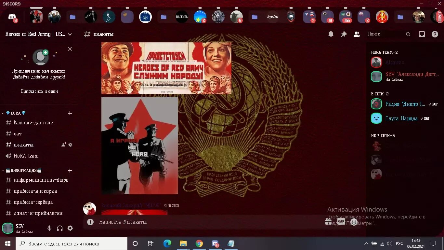This screenshot has width=444, height=250.
Task: Open Task View on taskbar
Action: click(x=151, y=243)
